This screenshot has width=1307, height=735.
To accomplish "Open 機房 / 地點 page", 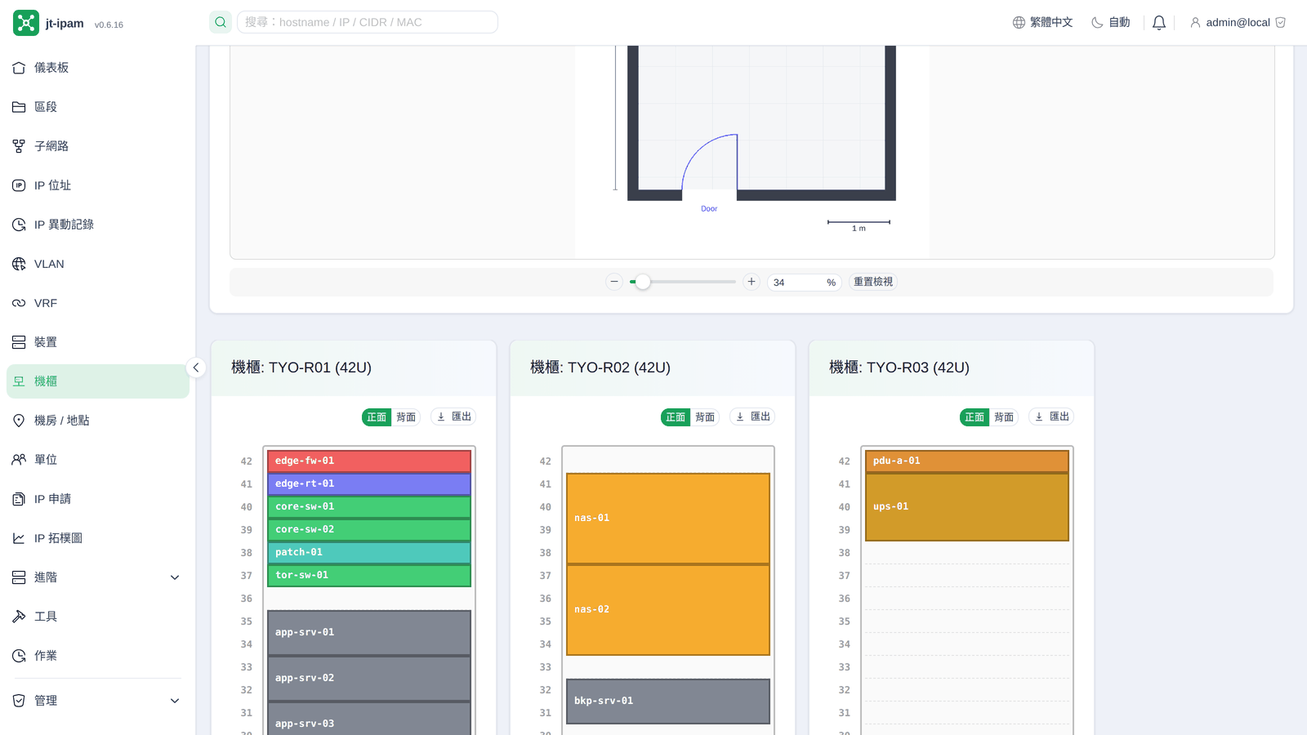I will coord(98,421).
